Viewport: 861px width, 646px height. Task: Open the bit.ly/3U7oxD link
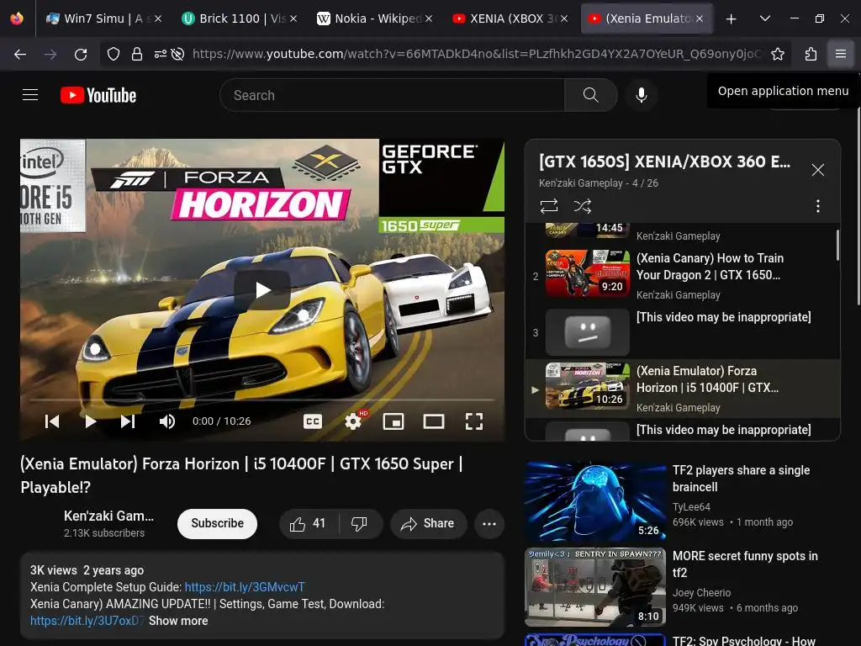click(x=87, y=621)
